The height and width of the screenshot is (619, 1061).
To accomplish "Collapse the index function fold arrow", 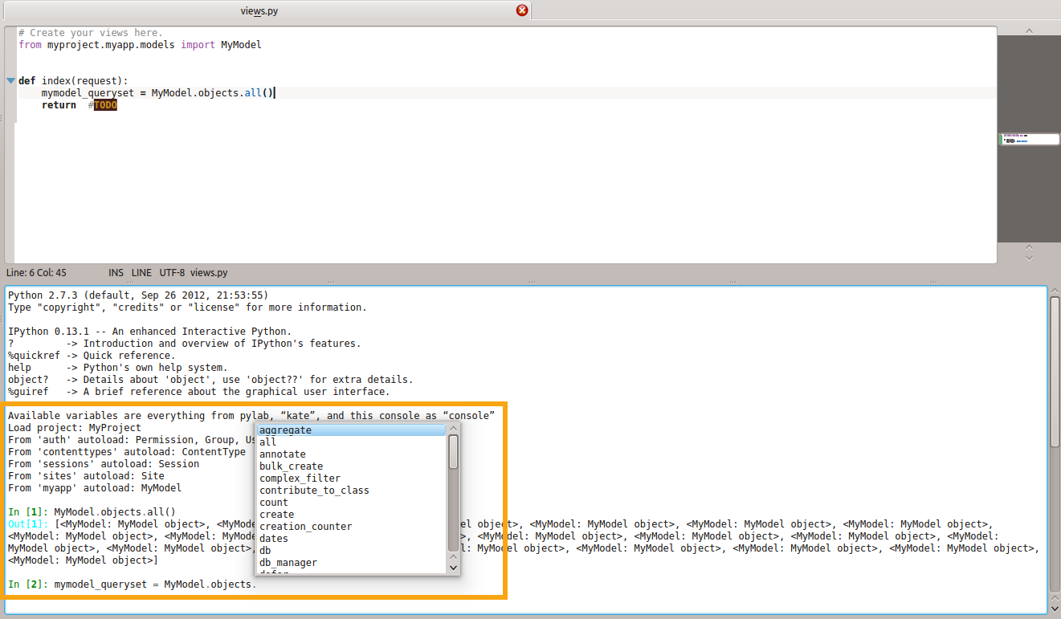I will tap(10, 80).
